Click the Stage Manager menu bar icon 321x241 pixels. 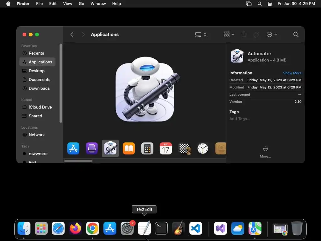point(249,4)
